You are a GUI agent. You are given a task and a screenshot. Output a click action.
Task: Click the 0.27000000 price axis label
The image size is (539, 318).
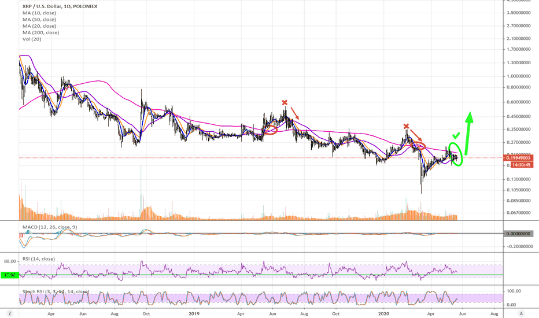coord(518,142)
